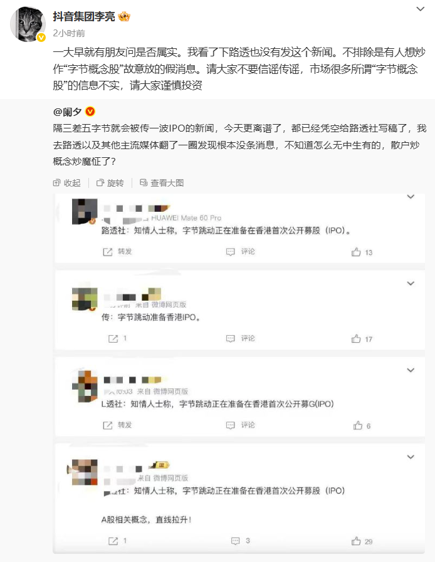
Task: Open the 抖音集团李亮 username link
Action: (x=84, y=16)
